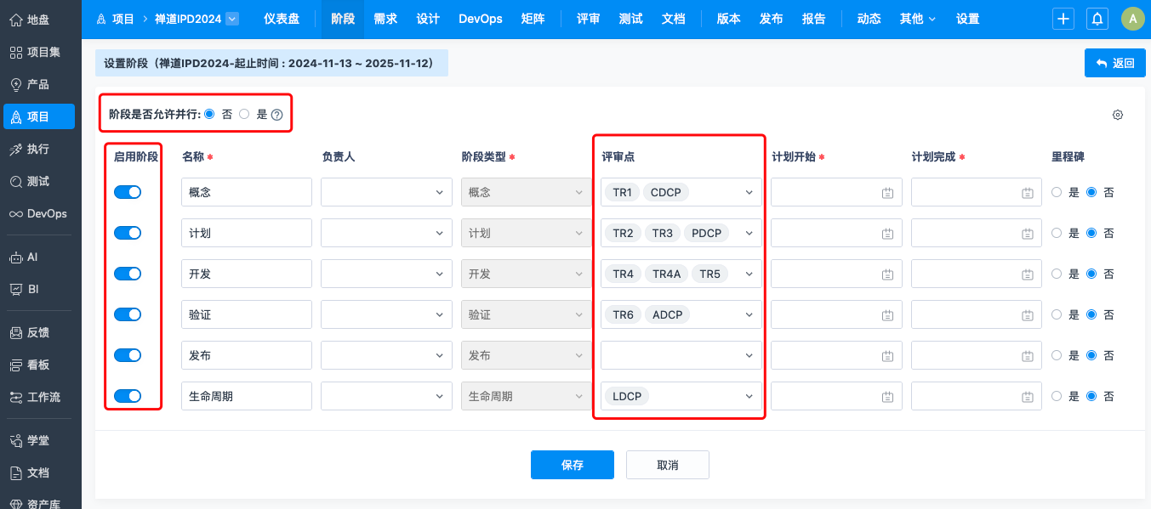Image resolution: width=1151 pixels, height=509 pixels.
Task: Expand the 禅道IPD2024 project switcher
Action: click(232, 19)
